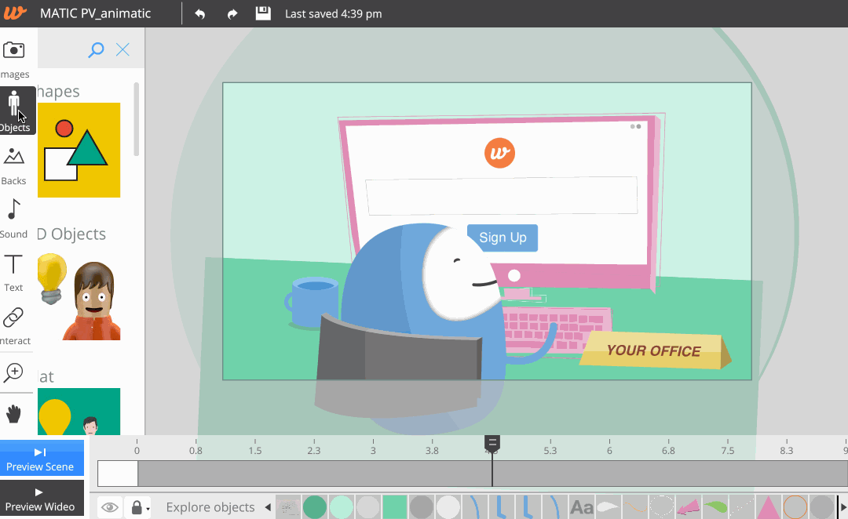The width and height of the screenshot is (848, 519).
Task: Toggle object visibility eye icon
Action: coord(110,508)
